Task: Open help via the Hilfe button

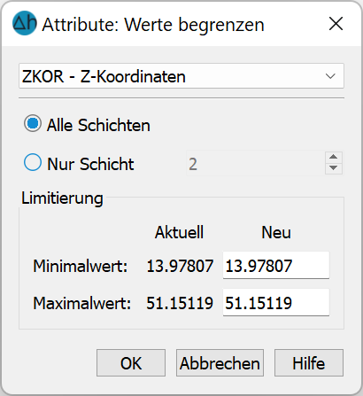Action: pyautogui.click(x=309, y=363)
